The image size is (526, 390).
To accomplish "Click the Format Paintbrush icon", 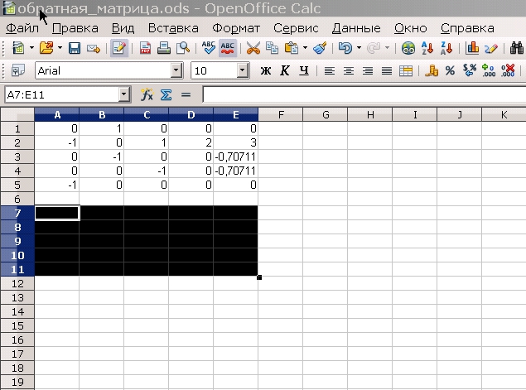I will click(x=320, y=49).
